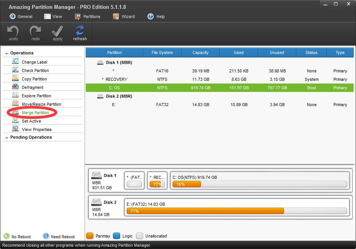Click the Merge Partition operation label
The height and width of the screenshot is (249, 356).
[x=35, y=113]
